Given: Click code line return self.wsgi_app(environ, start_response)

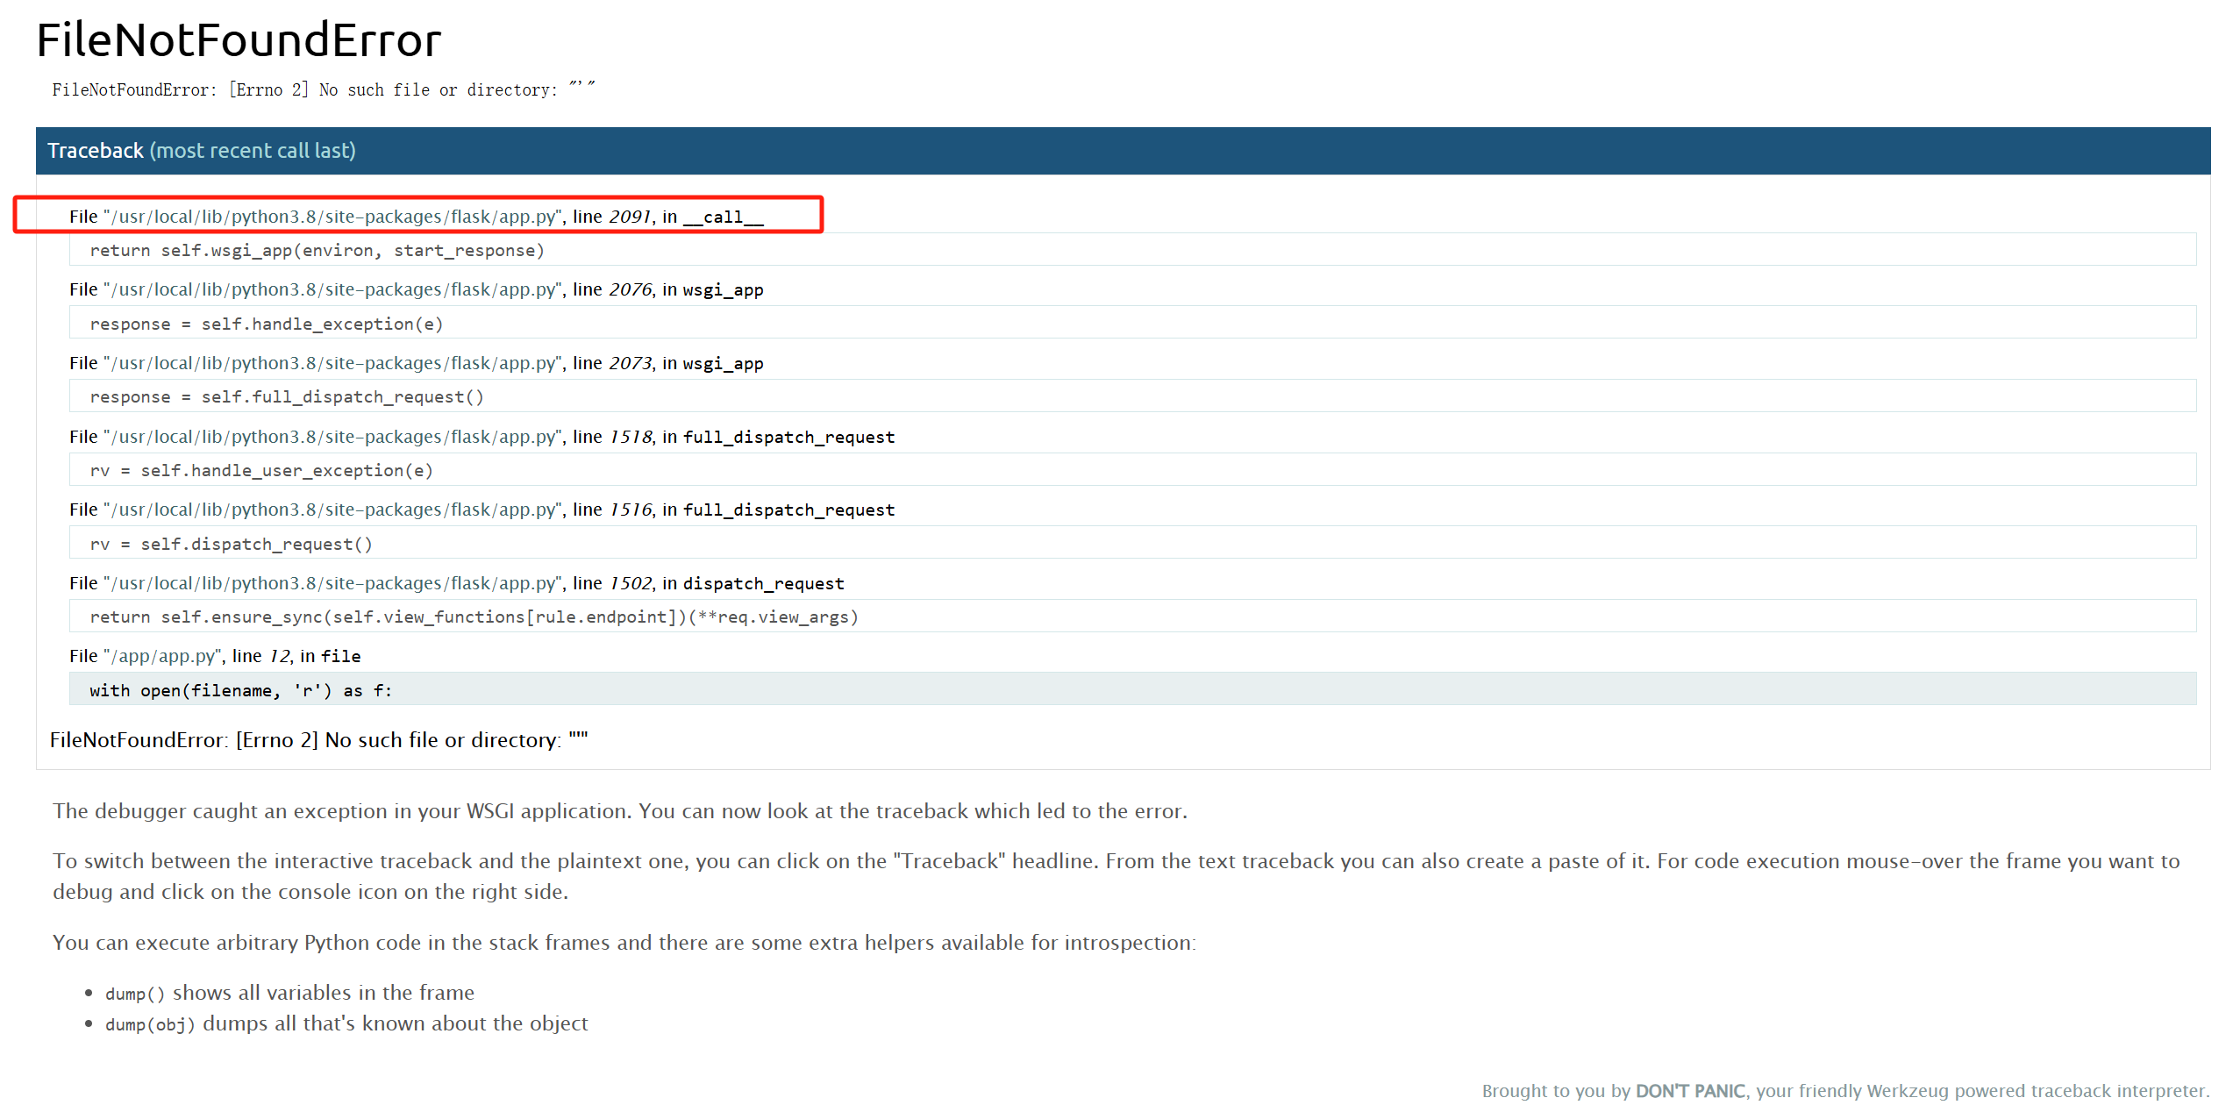Looking at the screenshot, I should coord(317,251).
